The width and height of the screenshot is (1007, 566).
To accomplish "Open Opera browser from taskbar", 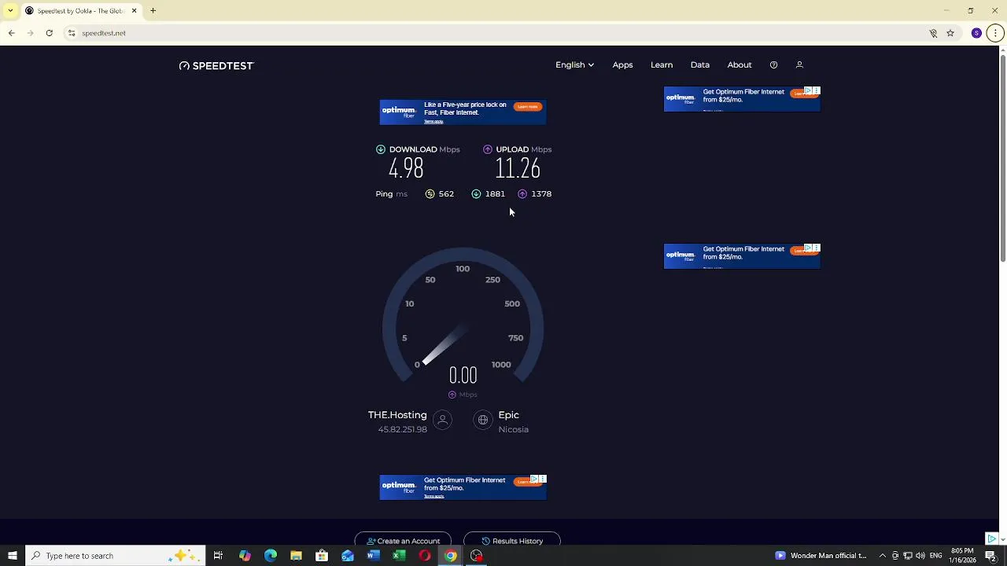I will point(425,556).
